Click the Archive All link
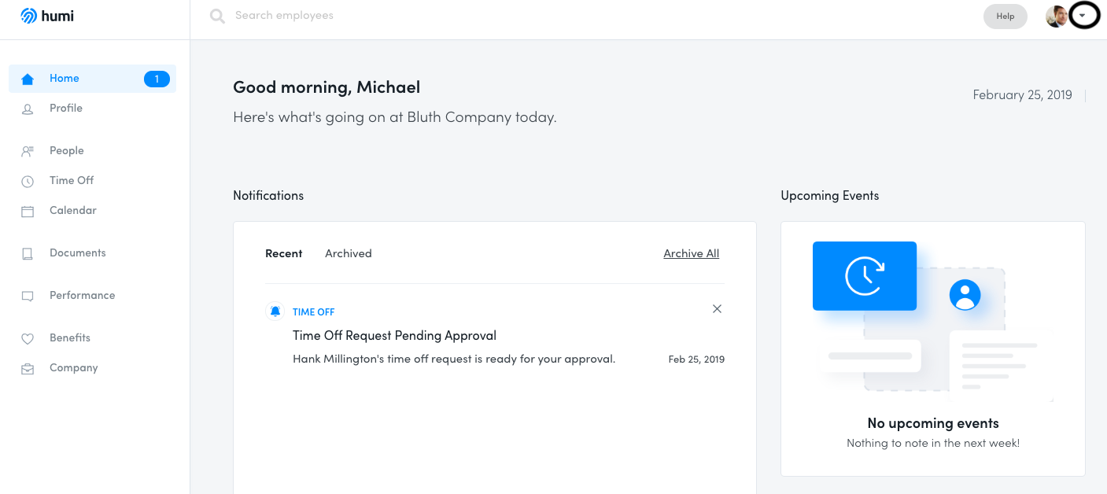1107x494 pixels. click(692, 253)
